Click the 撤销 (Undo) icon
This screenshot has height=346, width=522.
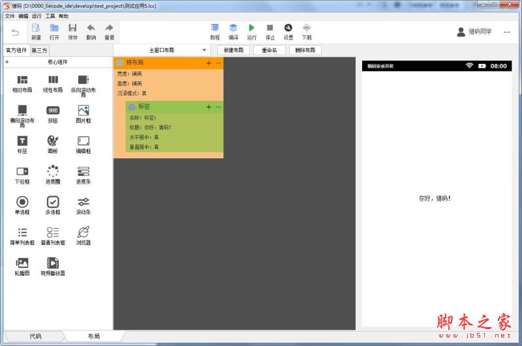91,31
